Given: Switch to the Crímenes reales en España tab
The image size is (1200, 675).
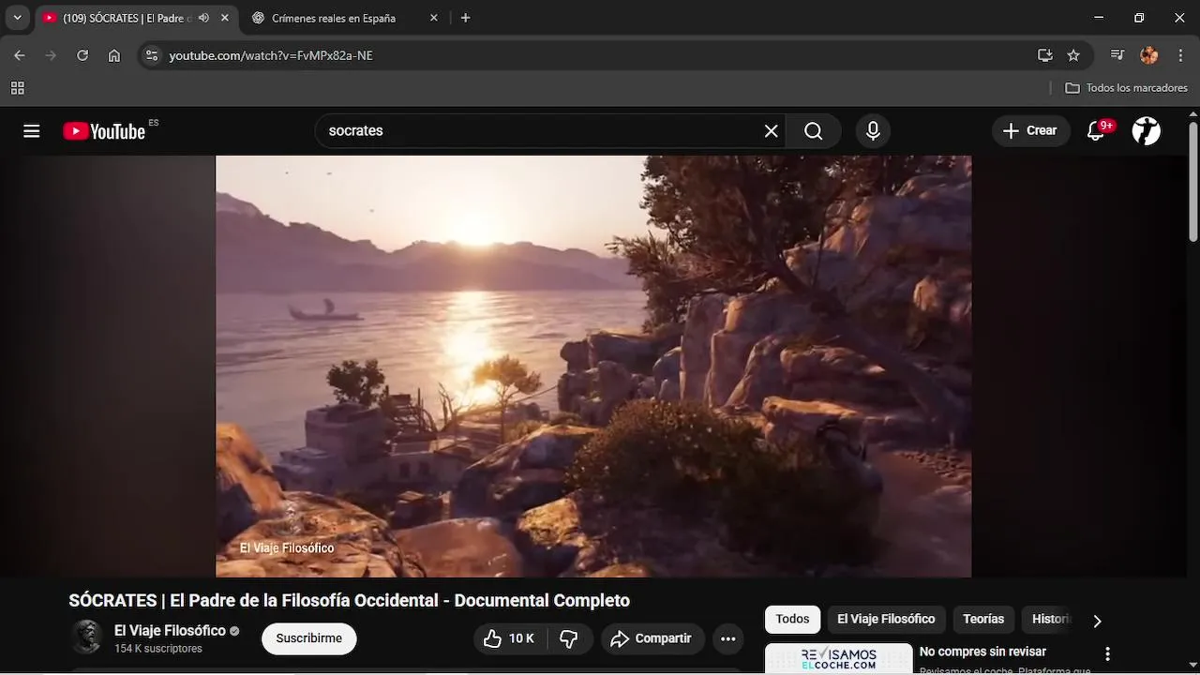Looking at the screenshot, I should pos(333,18).
